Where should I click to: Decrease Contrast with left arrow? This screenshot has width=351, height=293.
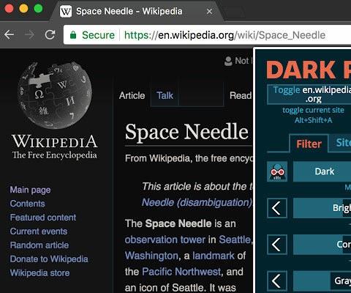pyautogui.click(x=277, y=245)
